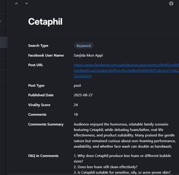Go to next record with down chevron
Screen dimensions: 179x175
click(27, 3)
